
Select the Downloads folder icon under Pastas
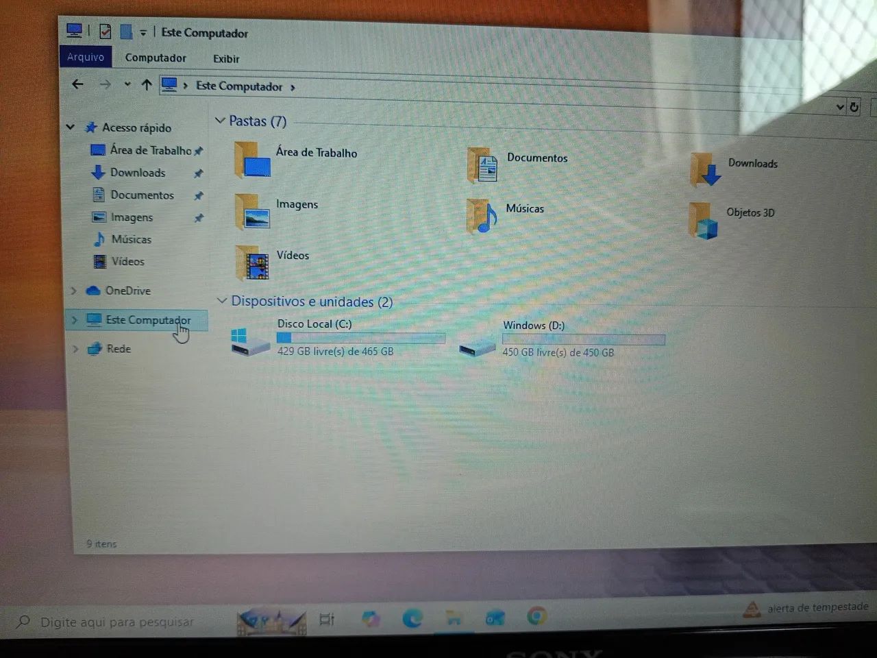705,170
